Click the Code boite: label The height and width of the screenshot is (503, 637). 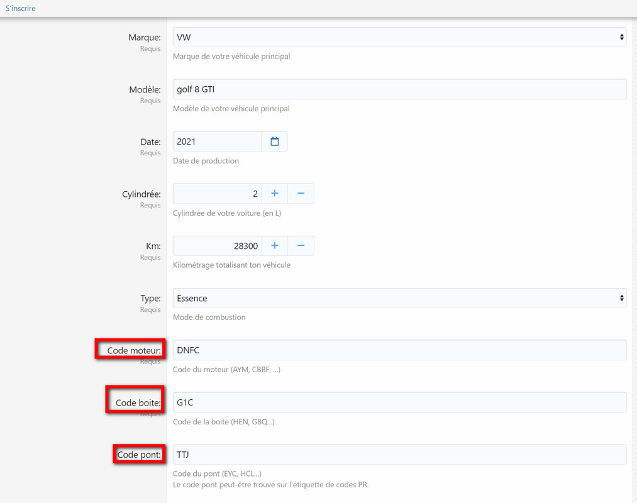(138, 402)
